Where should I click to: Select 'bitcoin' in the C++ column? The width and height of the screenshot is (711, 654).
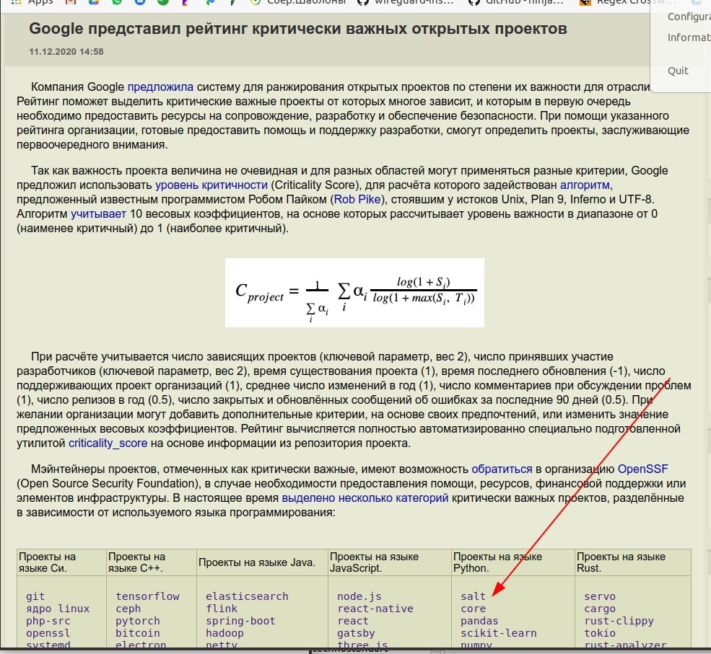click(137, 633)
